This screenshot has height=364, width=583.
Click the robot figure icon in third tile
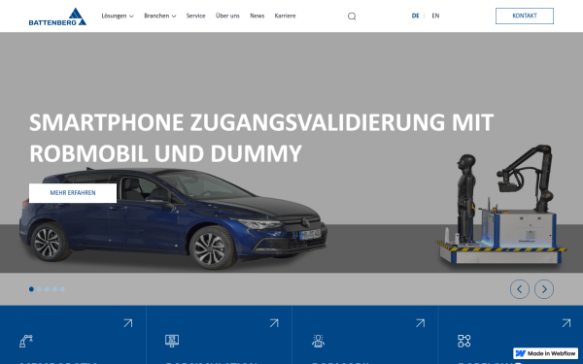click(x=318, y=341)
